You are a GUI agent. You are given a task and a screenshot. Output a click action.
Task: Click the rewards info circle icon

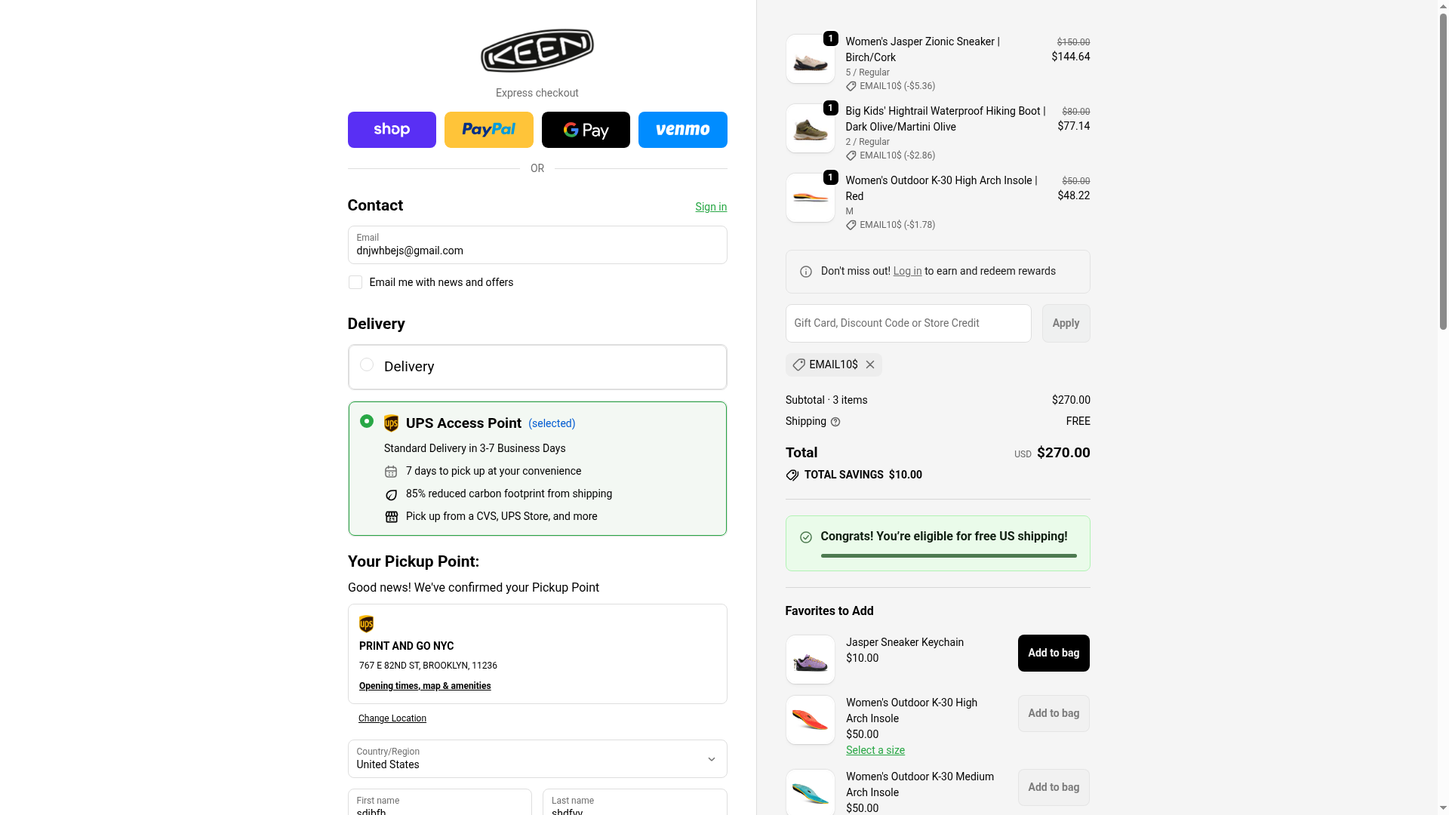click(x=806, y=272)
